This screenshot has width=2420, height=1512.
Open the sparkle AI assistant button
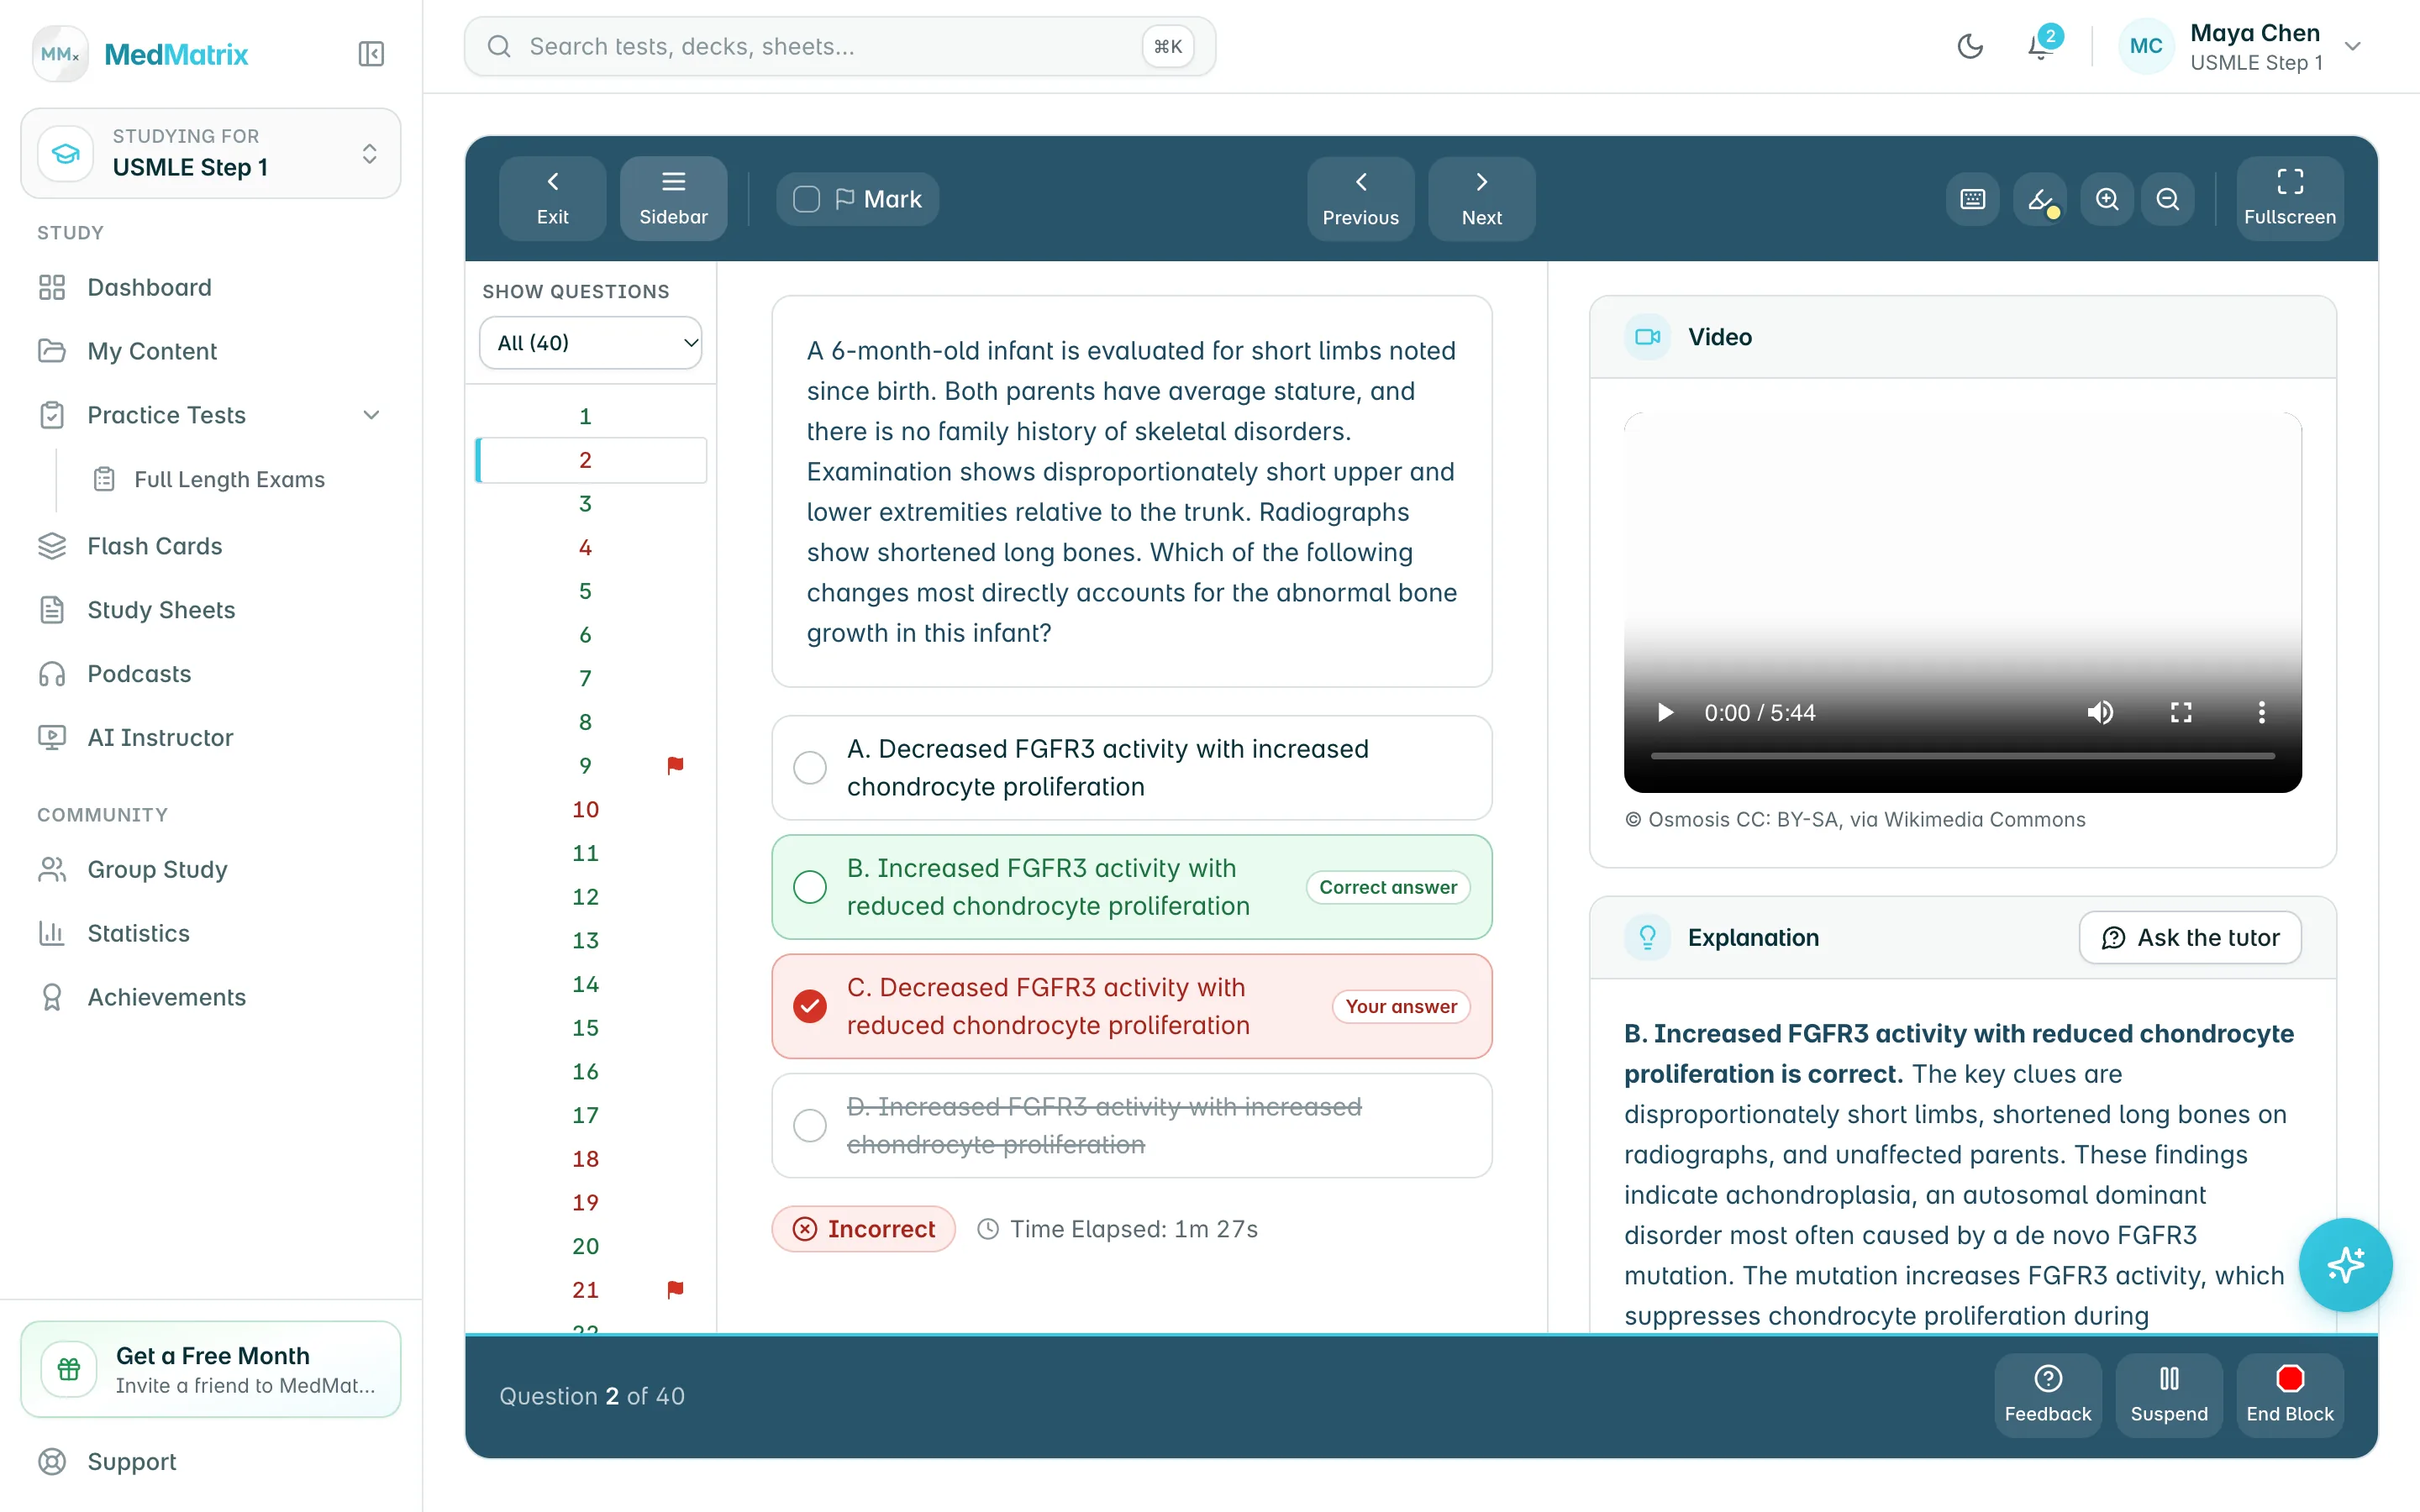tap(2345, 1265)
